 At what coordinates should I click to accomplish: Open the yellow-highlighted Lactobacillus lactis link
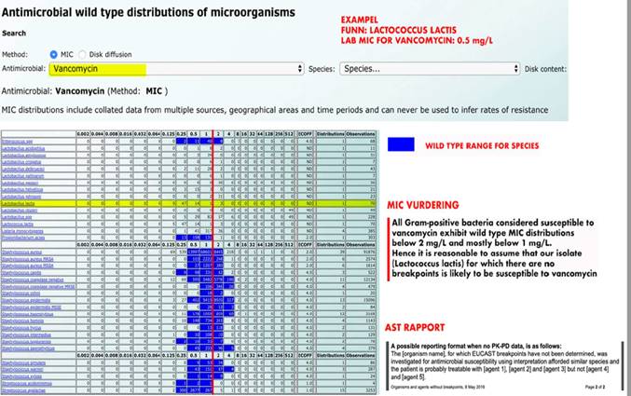coord(18,204)
